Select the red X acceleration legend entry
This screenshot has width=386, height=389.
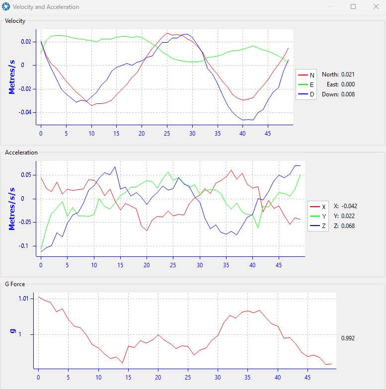point(318,206)
